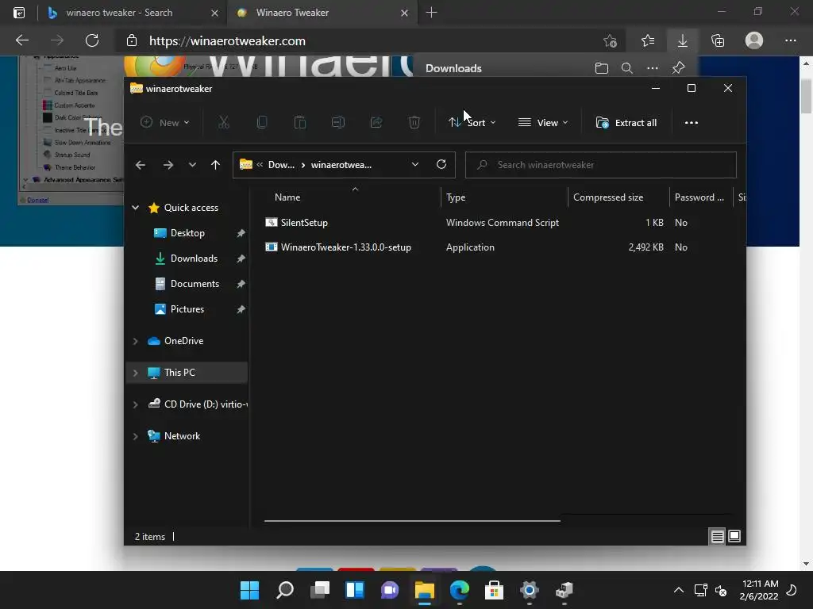Open downloads folder from Downloads panel
Screen dimensions: 813x609
602,68
